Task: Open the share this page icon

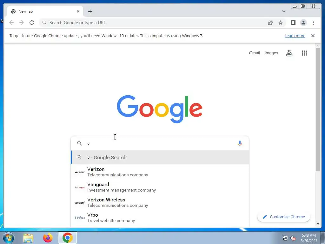Action: tap(270, 23)
